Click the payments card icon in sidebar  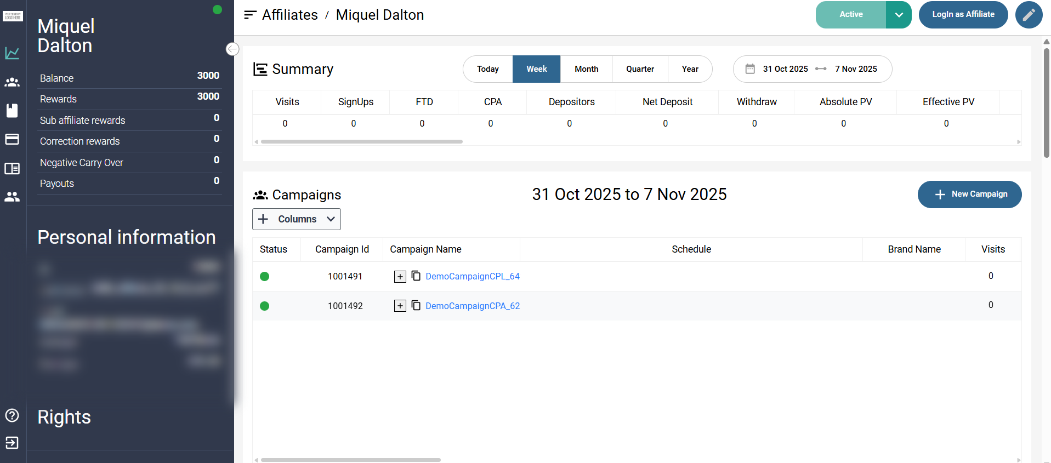coord(12,139)
